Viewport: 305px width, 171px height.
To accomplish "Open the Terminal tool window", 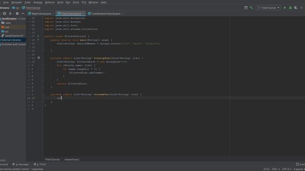I will [x=4, y=164].
